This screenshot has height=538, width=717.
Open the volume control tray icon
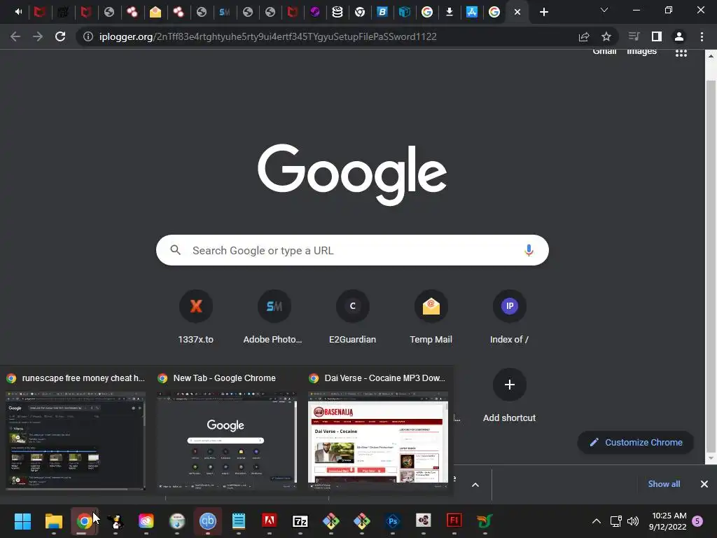click(633, 521)
